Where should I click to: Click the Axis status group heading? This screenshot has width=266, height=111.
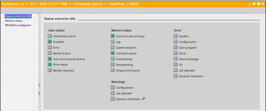coord(56,31)
